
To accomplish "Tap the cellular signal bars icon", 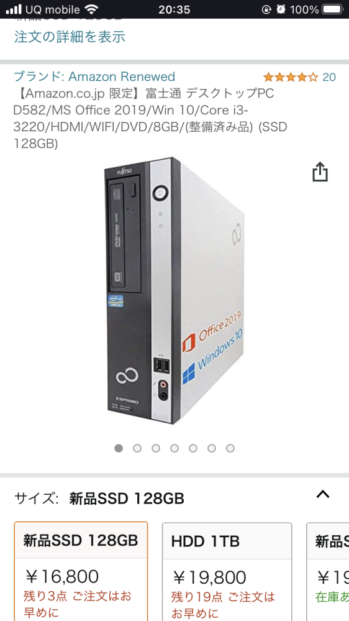I will click(14, 9).
